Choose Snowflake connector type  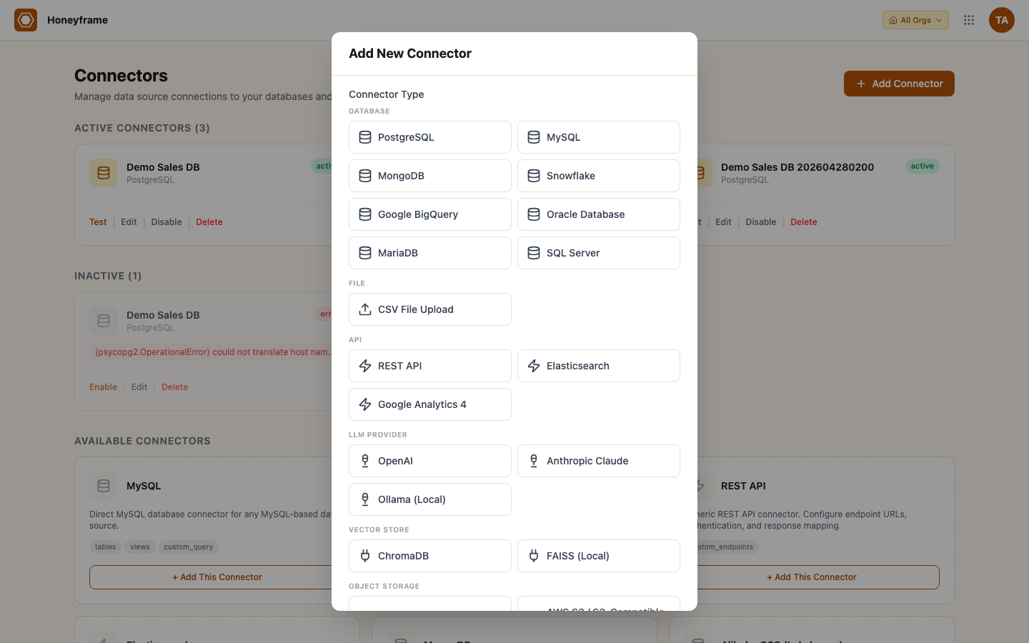pyautogui.click(x=599, y=176)
